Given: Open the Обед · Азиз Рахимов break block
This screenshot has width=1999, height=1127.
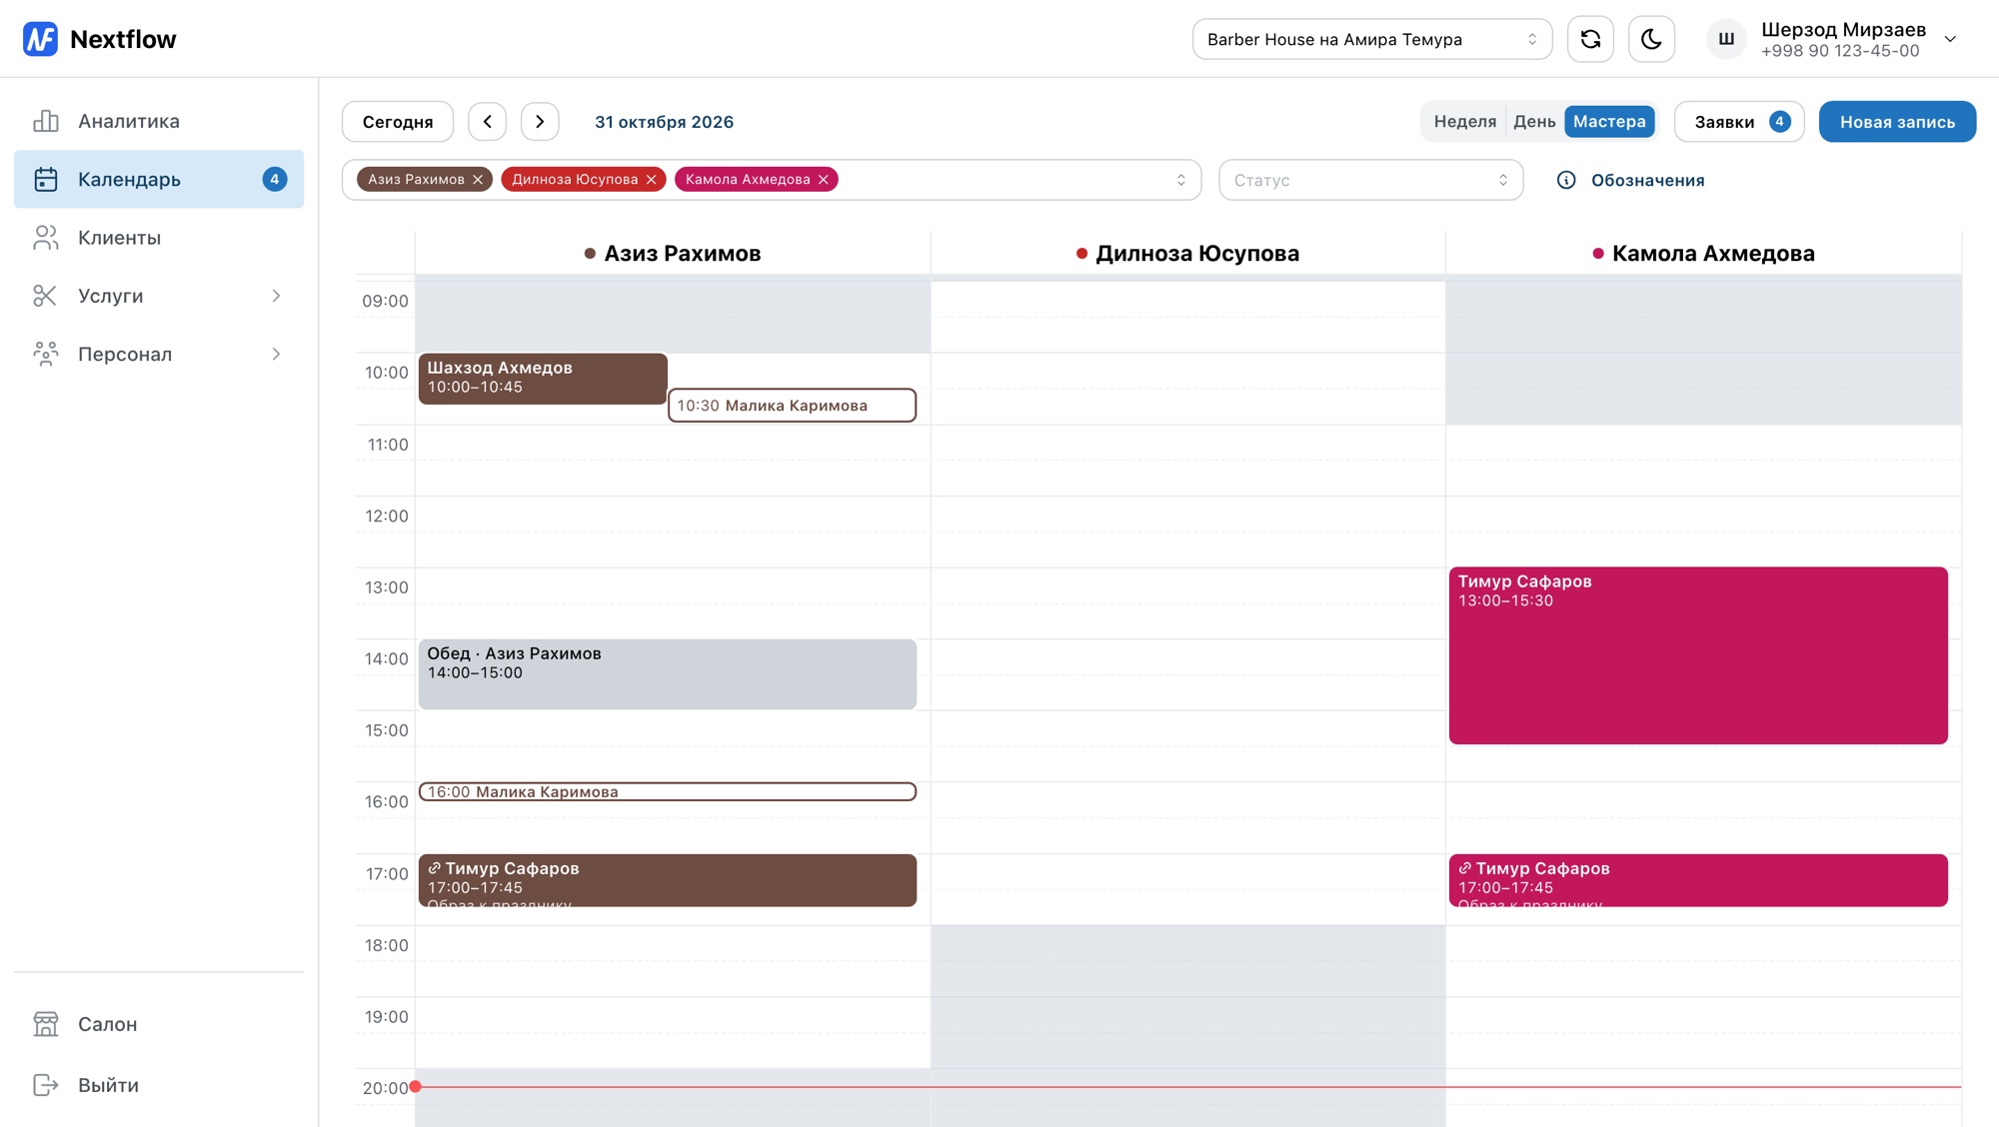Looking at the screenshot, I should coord(668,674).
